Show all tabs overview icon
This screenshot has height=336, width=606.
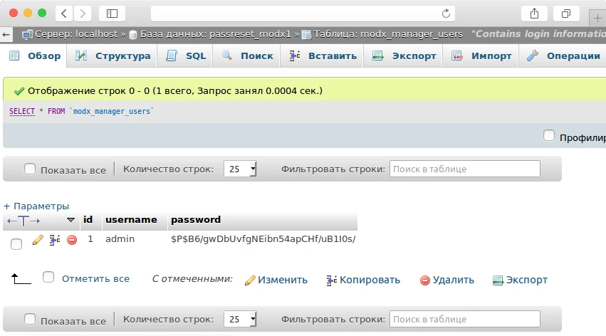click(566, 14)
